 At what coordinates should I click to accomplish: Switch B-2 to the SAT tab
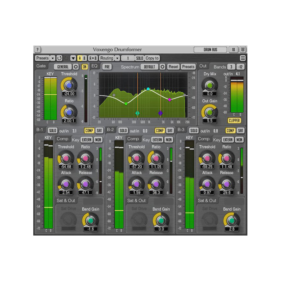pyautogui.click(x=170, y=130)
